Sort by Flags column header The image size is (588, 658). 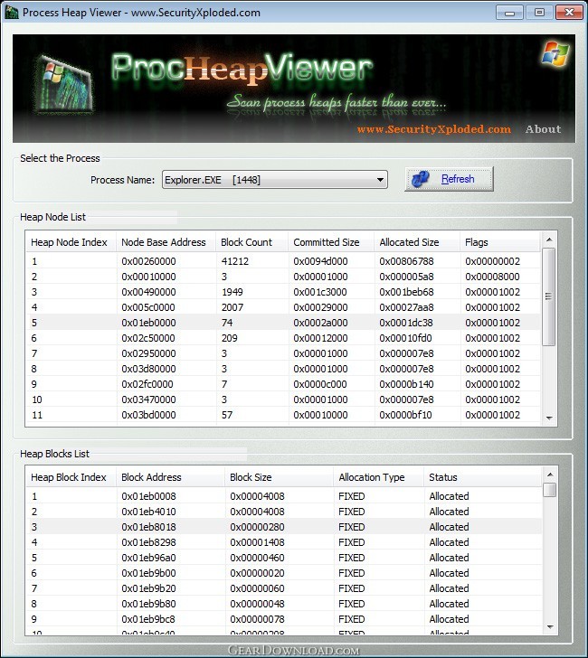click(499, 242)
